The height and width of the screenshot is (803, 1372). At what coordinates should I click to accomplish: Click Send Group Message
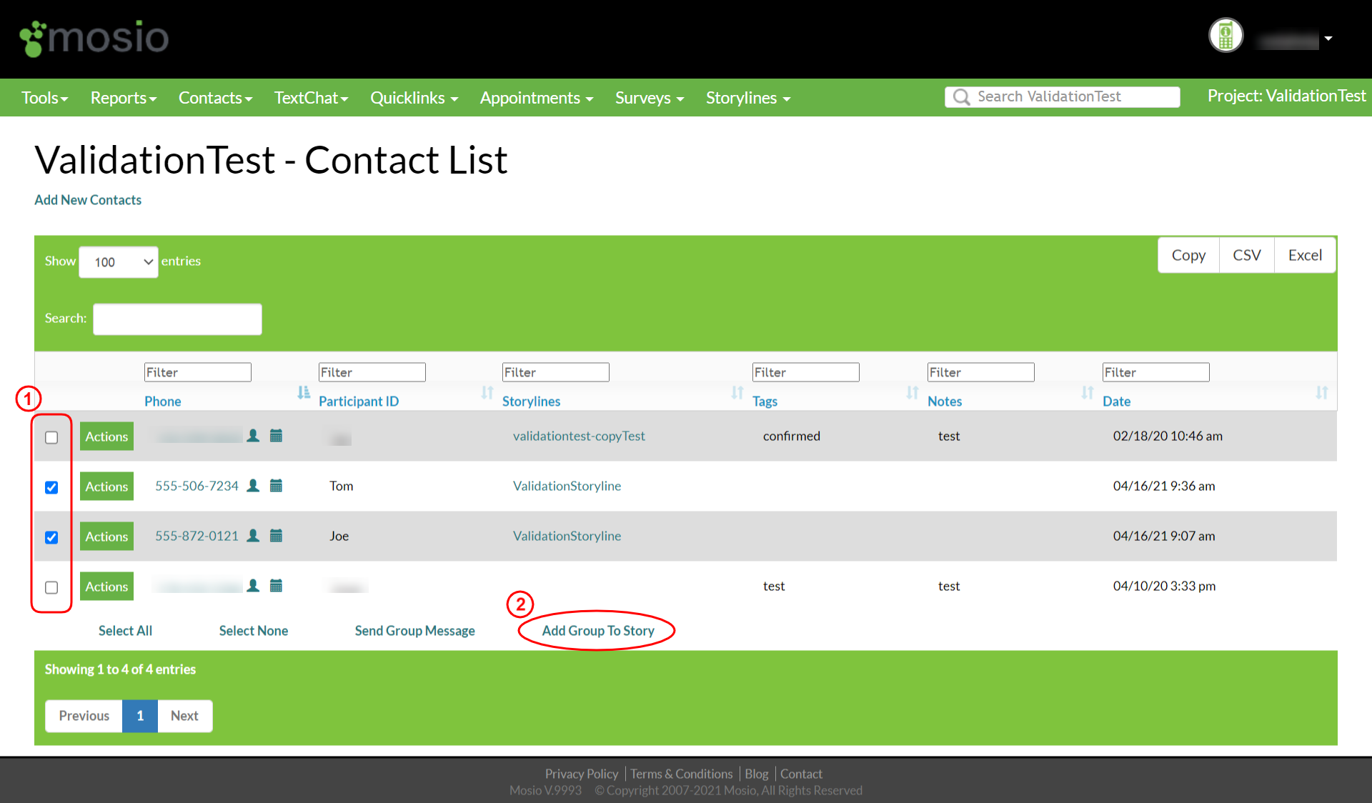pos(415,631)
